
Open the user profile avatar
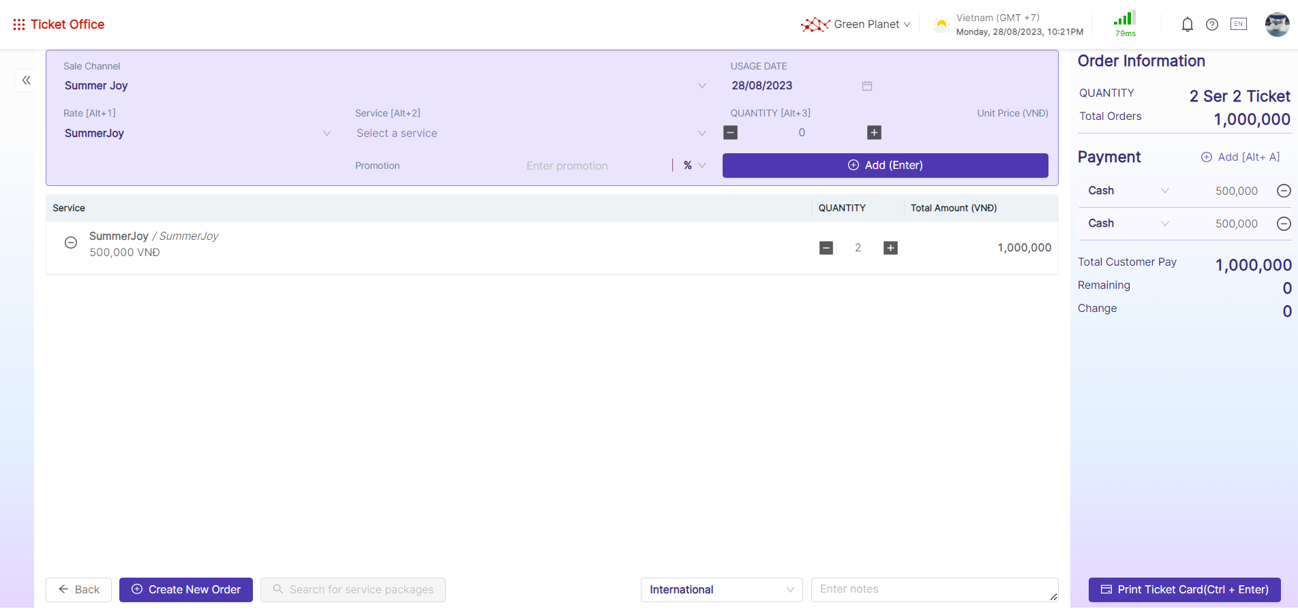1277,25
